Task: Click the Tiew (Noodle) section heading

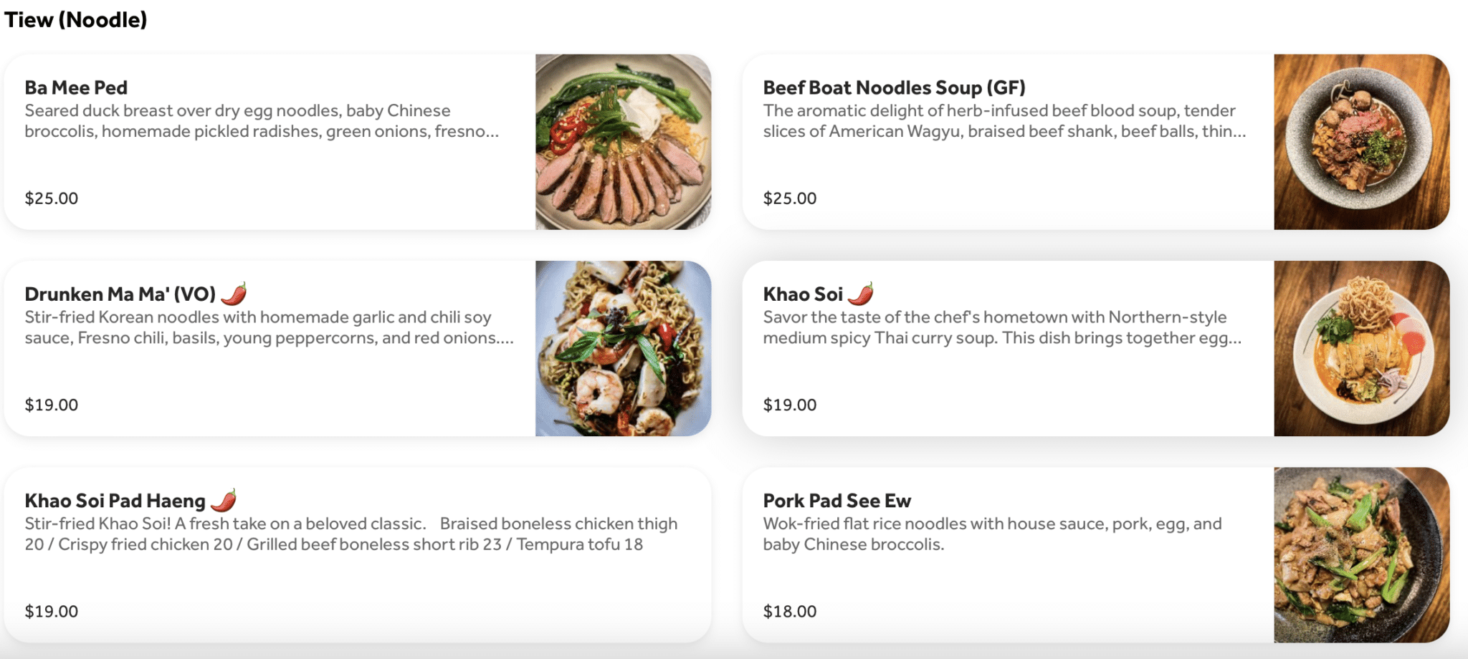Action: click(x=75, y=19)
